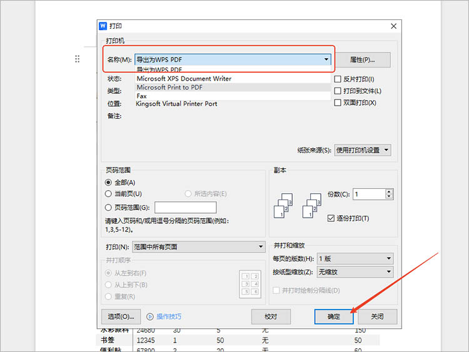Open printer name dropdown 导出为WPS PDF
The width and height of the screenshot is (469, 352).
point(233,59)
